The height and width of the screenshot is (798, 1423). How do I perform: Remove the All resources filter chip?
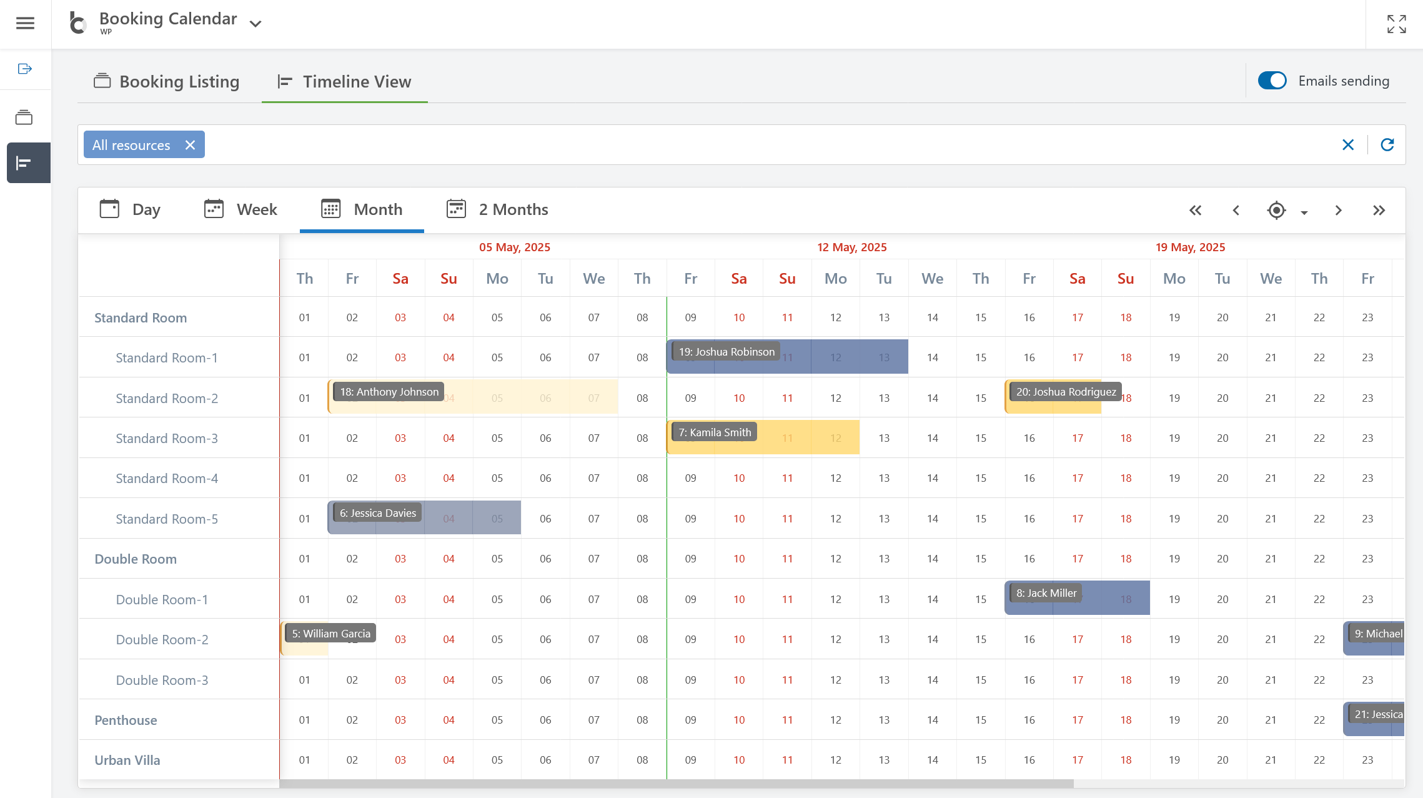191,144
